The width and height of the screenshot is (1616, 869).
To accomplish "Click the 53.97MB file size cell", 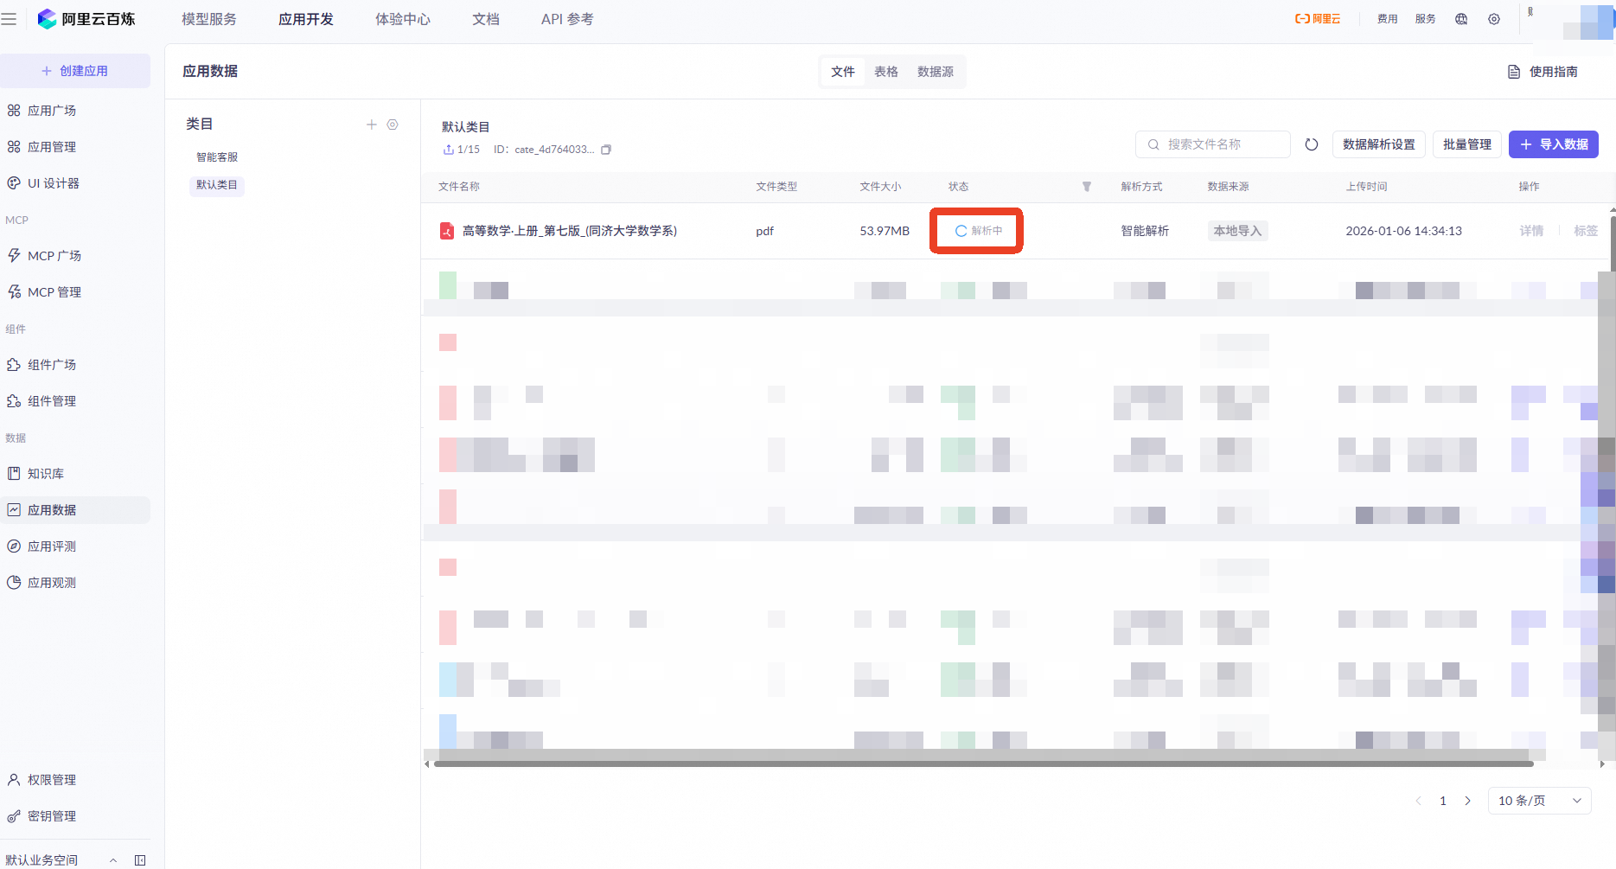I will [x=885, y=231].
